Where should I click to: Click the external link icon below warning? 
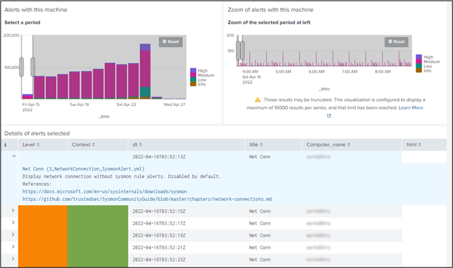click(x=329, y=115)
